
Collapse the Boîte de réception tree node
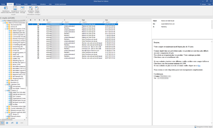tap(5, 29)
